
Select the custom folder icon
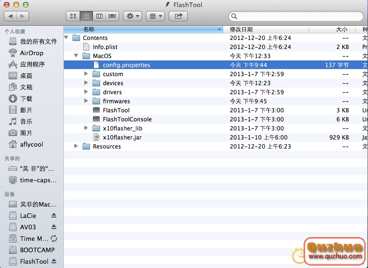(x=96, y=74)
